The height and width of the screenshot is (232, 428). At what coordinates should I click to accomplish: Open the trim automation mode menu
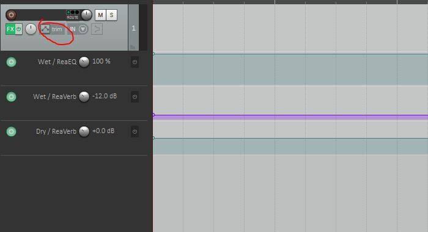pyautogui.click(x=57, y=29)
